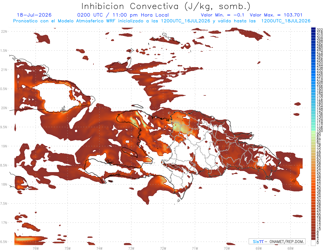The width and height of the screenshot is (326, 252).
Task: Click the '71W' longitude label
Action: point(195,248)
